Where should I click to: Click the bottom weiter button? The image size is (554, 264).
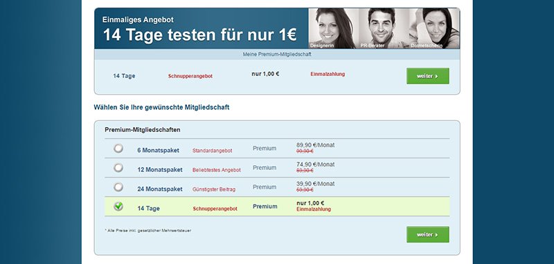click(427, 234)
